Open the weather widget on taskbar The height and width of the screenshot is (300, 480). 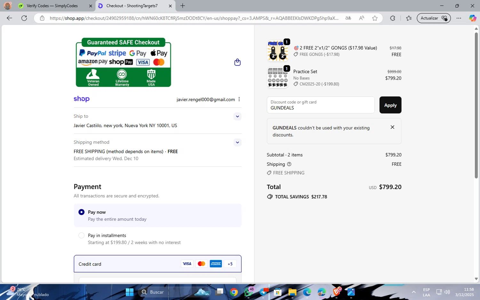tap(27, 292)
